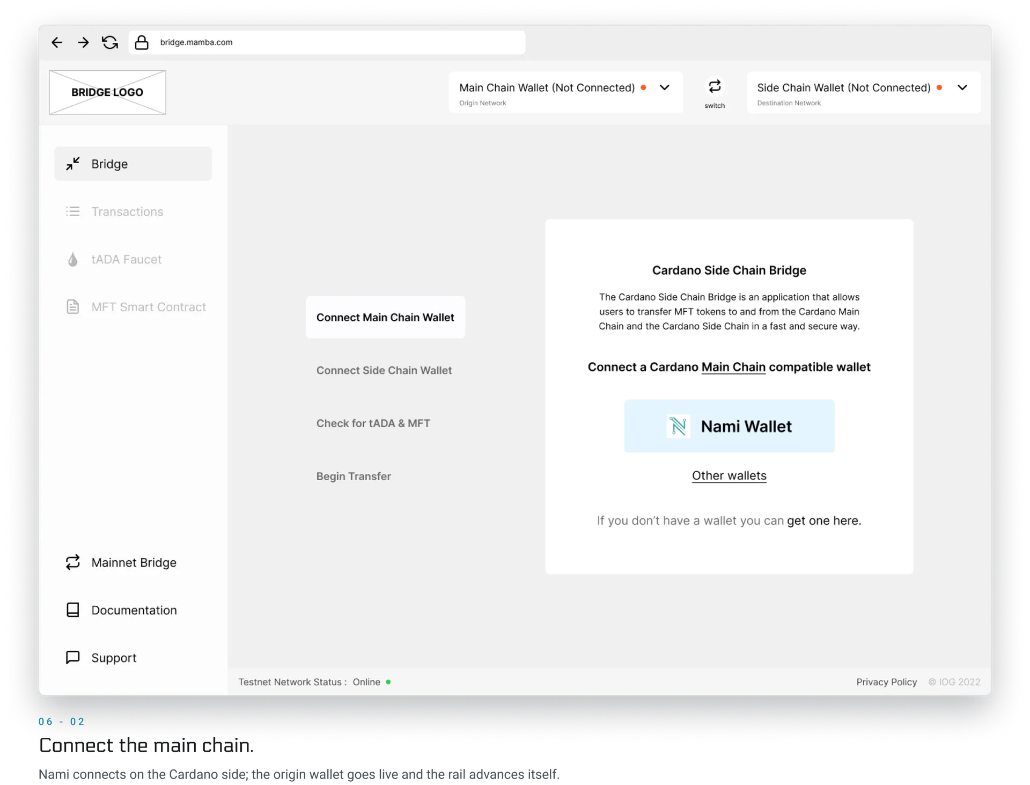1030x785 pixels.
Task: Click the orange Side Chain status dot
Action: pyautogui.click(x=939, y=87)
